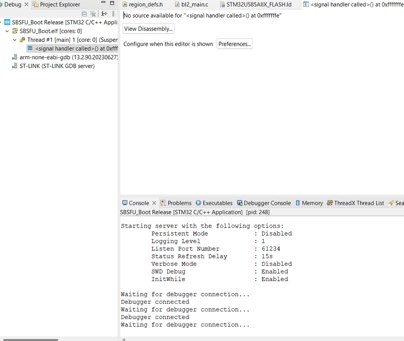This screenshot has height=341, width=404.
Task: Select arm-none-eabi-gdb process entry
Action: [65, 57]
